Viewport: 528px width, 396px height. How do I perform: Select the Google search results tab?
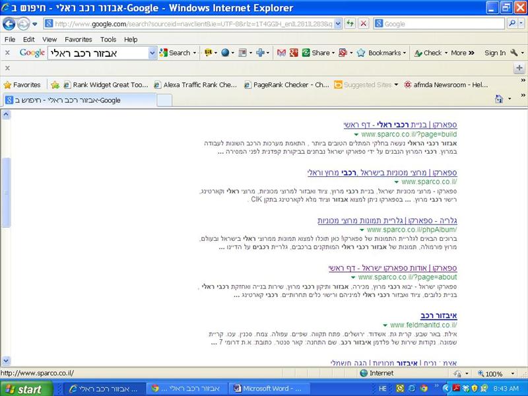coord(79,100)
